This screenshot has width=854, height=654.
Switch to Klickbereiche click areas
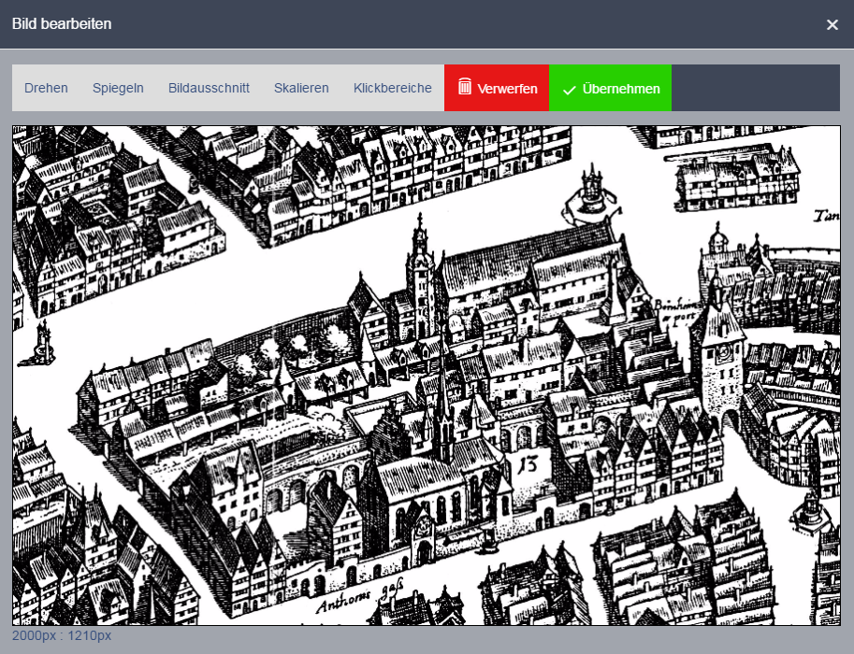coord(393,88)
